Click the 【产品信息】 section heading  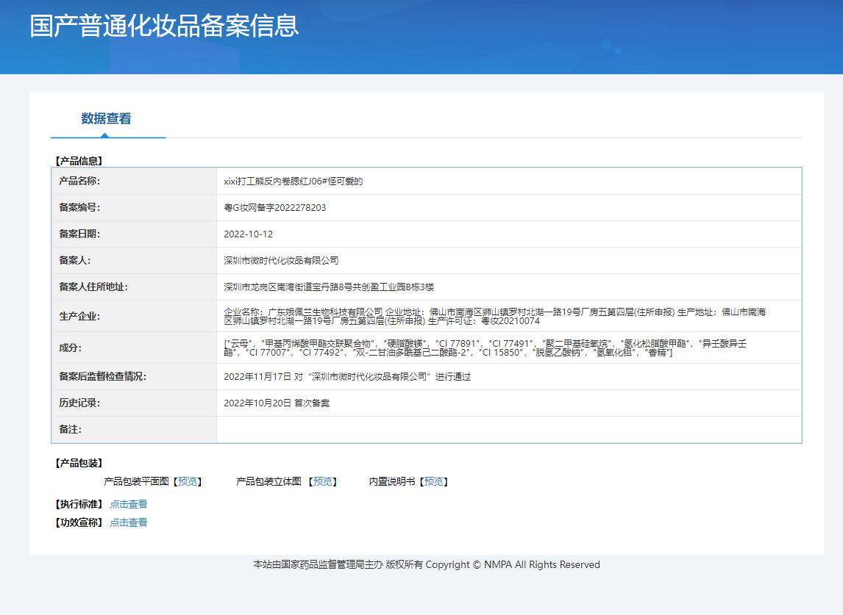(79, 160)
